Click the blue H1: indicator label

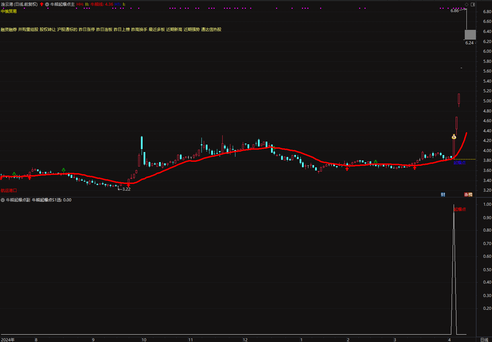coord(118,4)
